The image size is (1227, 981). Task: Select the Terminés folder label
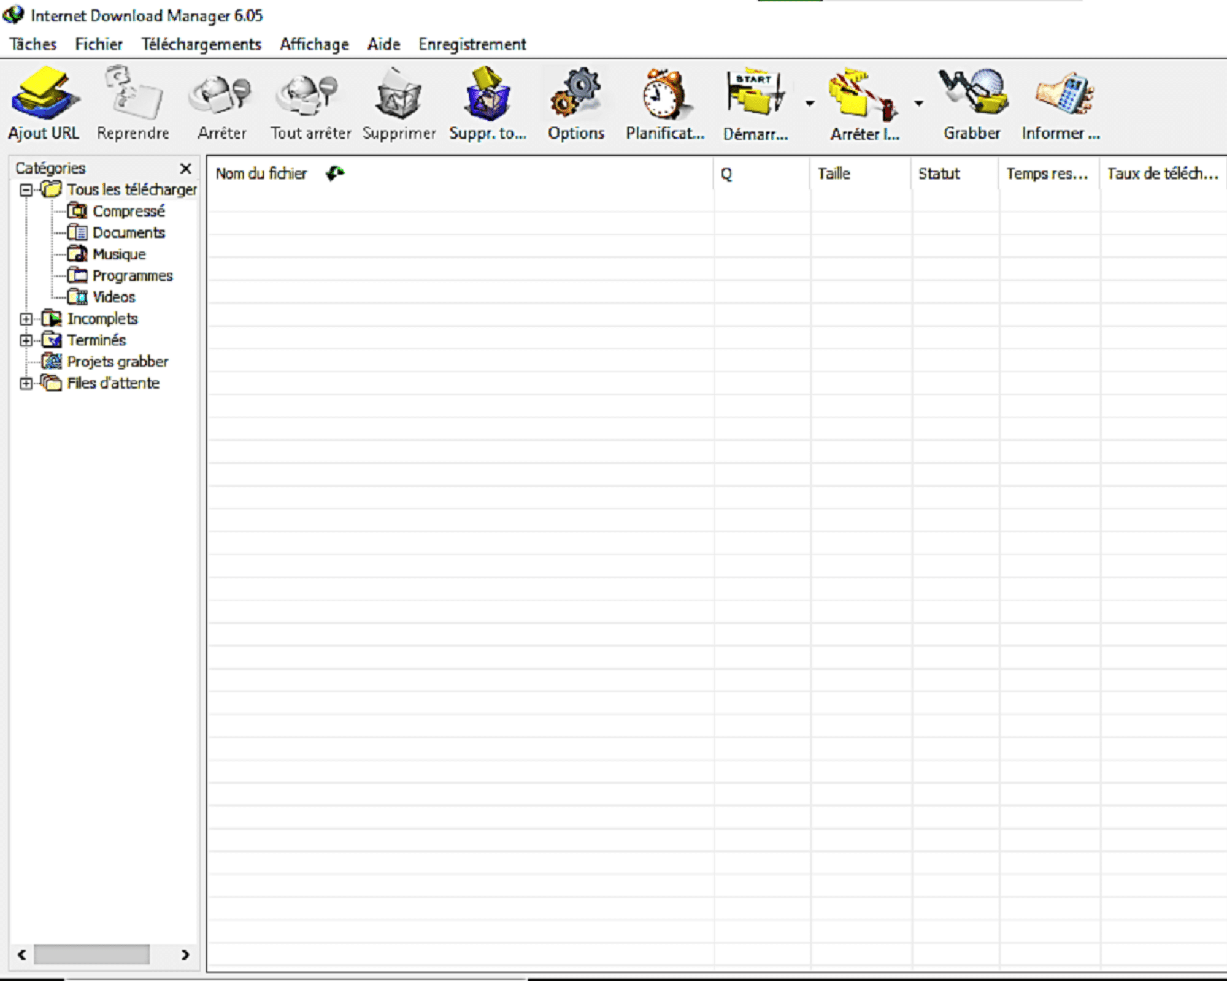click(x=96, y=340)
